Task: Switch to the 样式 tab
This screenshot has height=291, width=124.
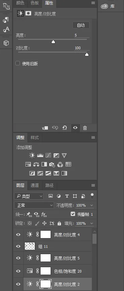Action: pyautogui.click(x=35, y=138)
